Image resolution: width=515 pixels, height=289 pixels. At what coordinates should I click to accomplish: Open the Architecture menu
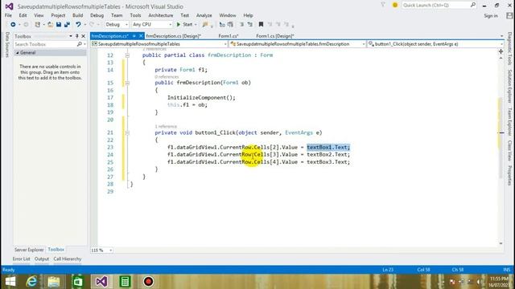(x=161, y=15)
